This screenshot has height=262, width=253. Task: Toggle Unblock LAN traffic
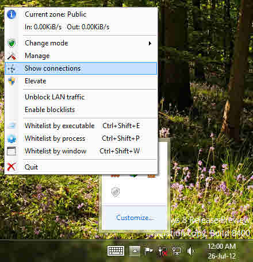pos(80,97)
